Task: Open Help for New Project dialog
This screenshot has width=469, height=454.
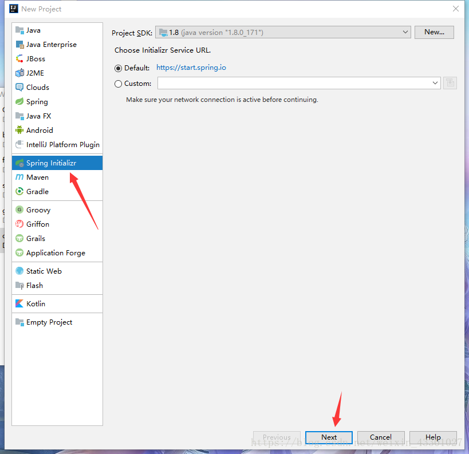Action: coord(433,437)
